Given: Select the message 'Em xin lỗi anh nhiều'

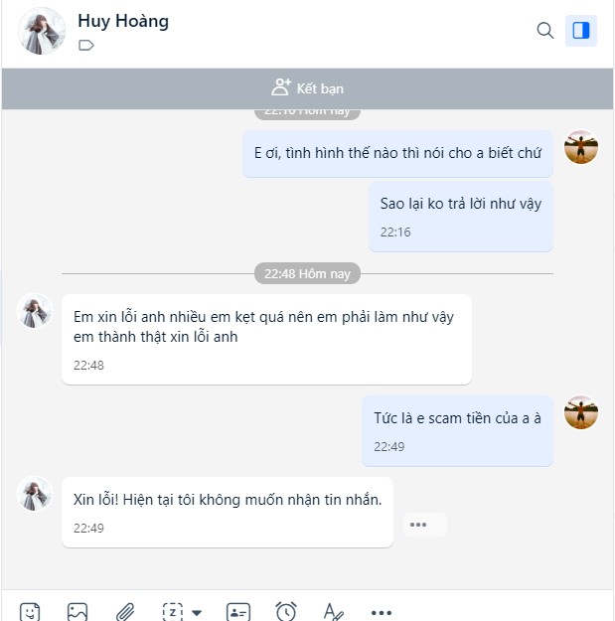Looking at the screenshot, I should [x=266, y=340].
